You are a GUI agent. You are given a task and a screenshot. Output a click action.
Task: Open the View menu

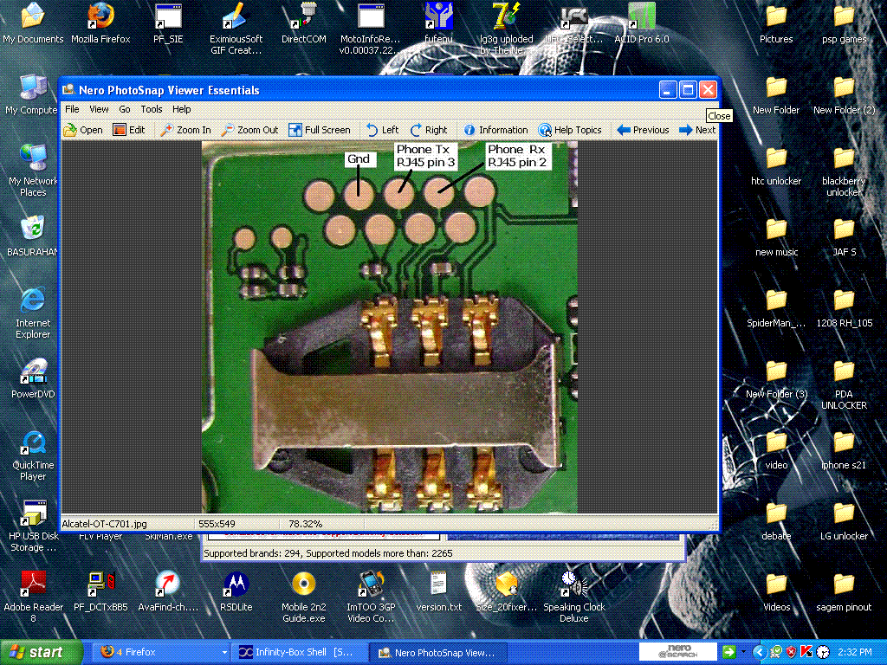(x=99, y=109)
